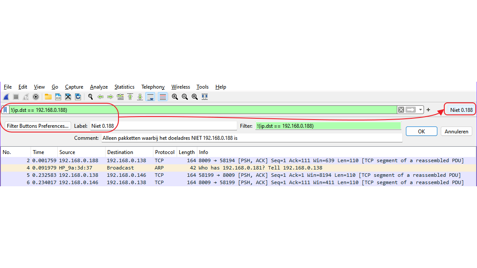Screen dimensions: 477x268
Task: Open the Analyze menu
Action: 99,87
